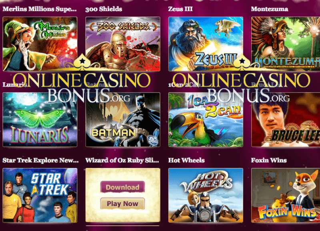
Task: Open the Bruce Lee slot thumbnail
Action: coord(286,120)
